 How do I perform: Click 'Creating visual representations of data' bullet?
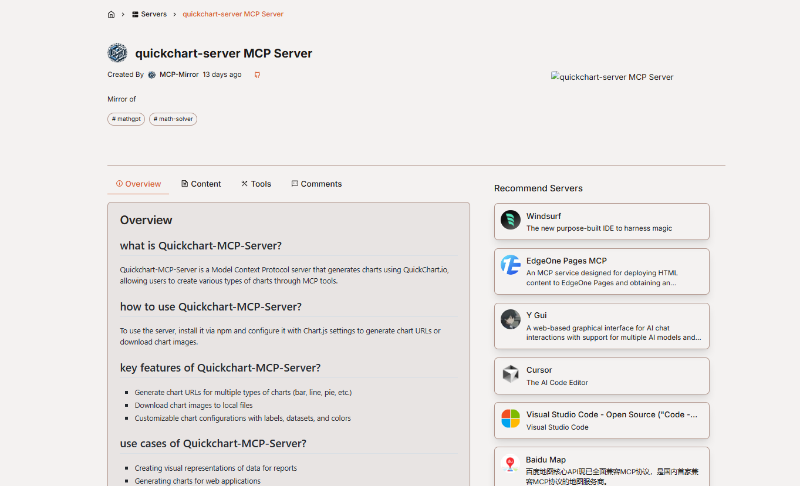215,468
